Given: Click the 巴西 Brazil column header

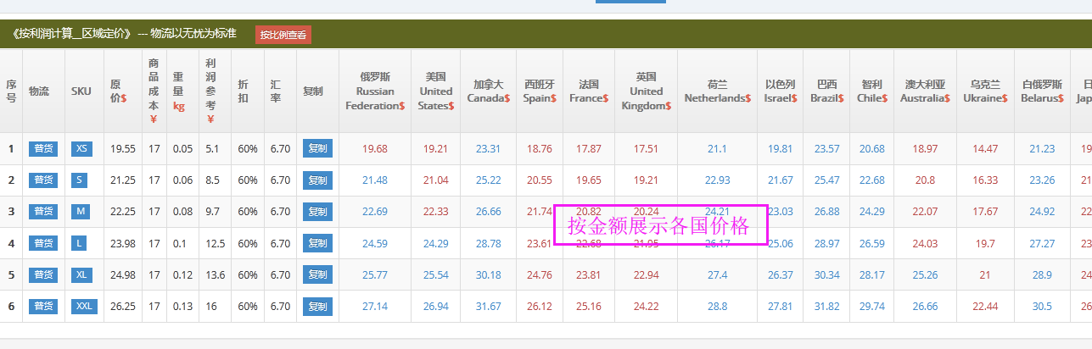Looking at the screenshot, I should (x=826, y=91).
